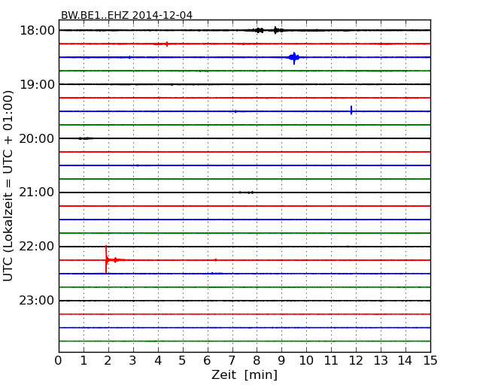Image resolution: width=489 pixels, height=391 pixels.
Task: Click x-axis tick label "12"
Action: point(356,360)
